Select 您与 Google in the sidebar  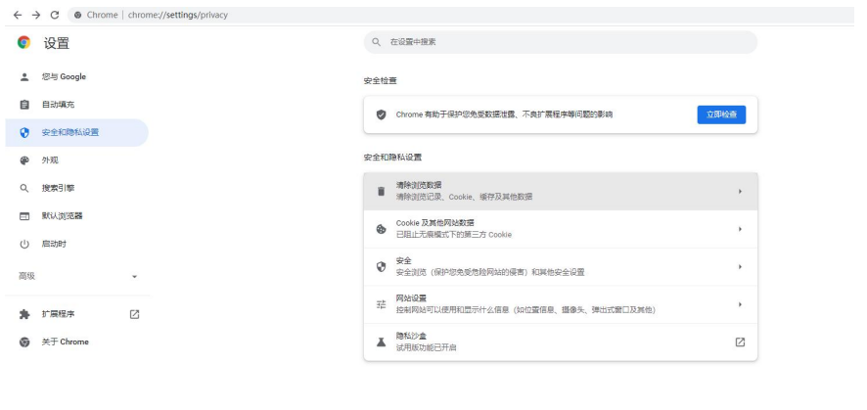[x=77, y=76]
